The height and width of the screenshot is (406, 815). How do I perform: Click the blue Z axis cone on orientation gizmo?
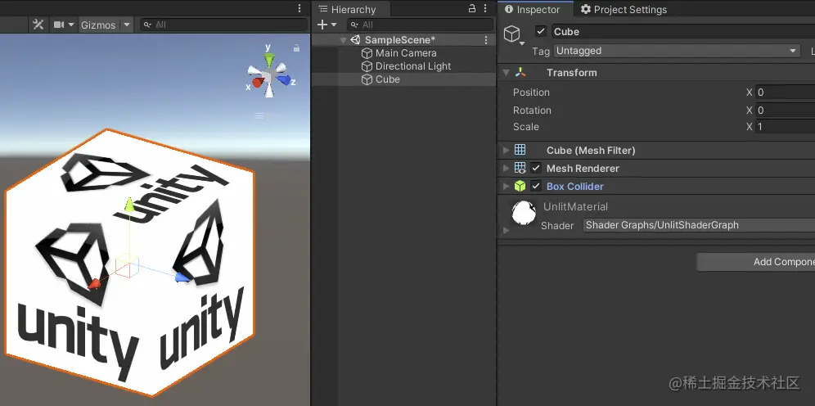point(283,79)
